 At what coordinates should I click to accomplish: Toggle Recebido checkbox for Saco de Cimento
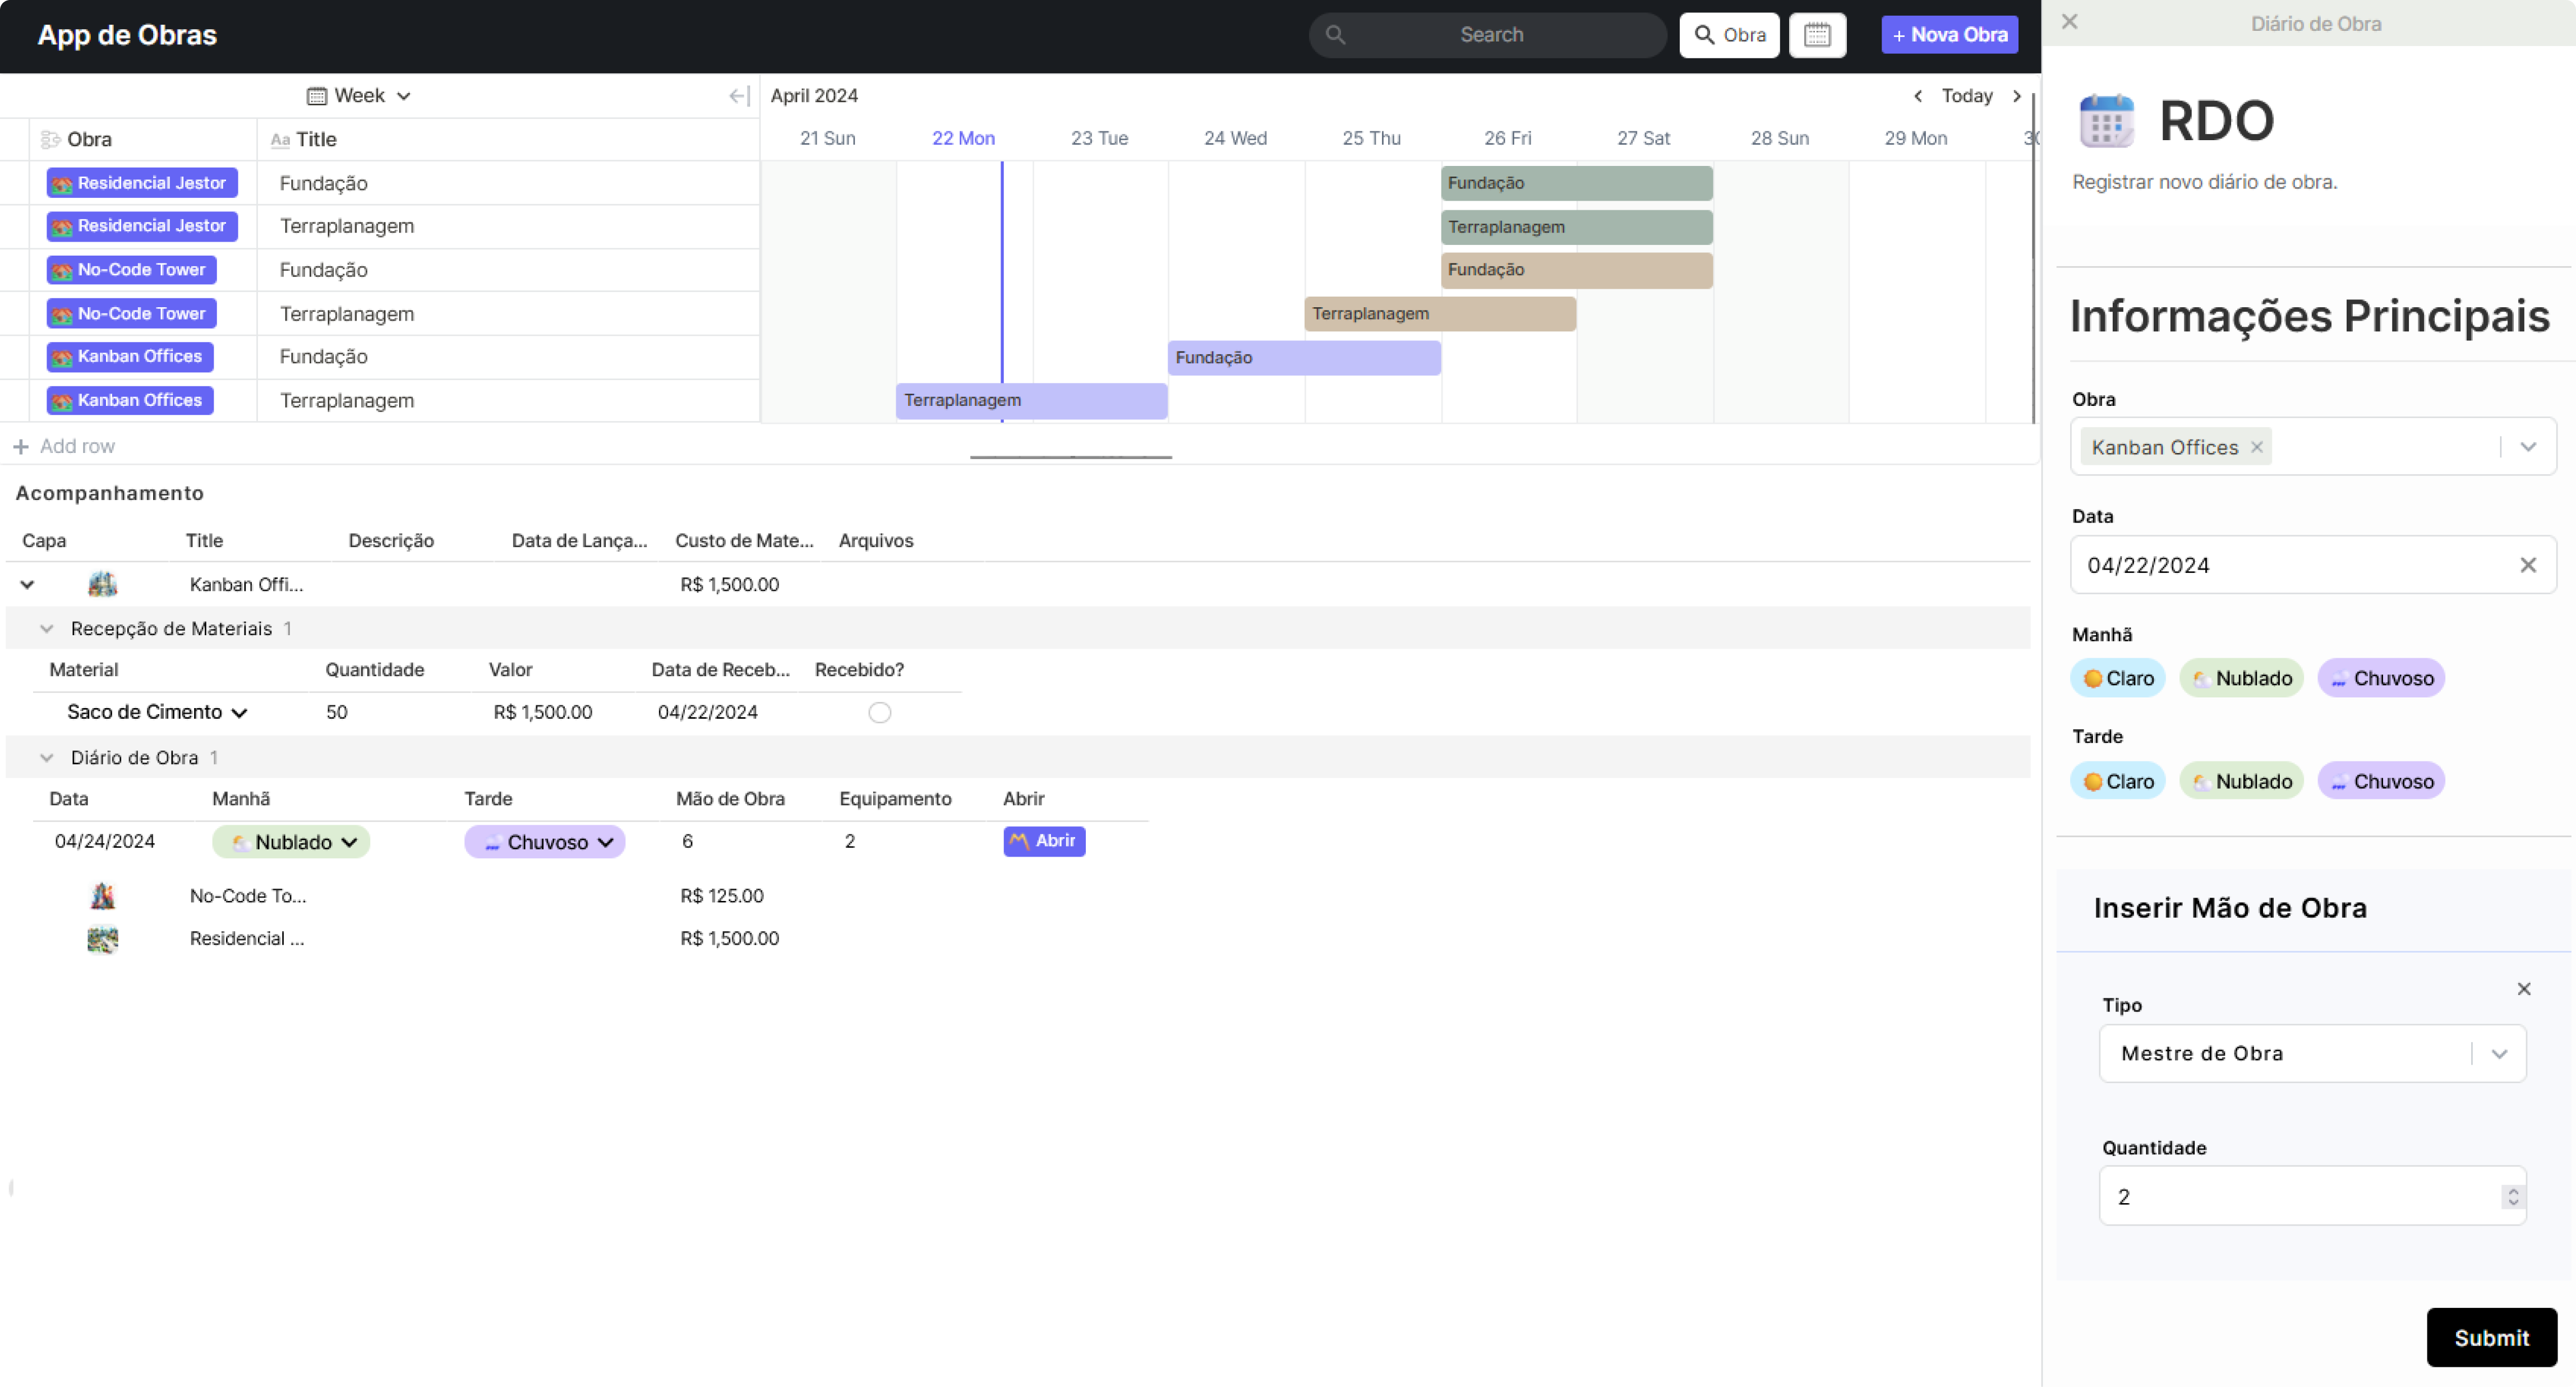tap(879, 713)
